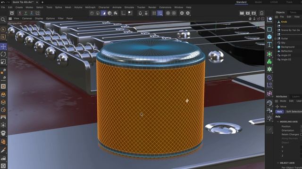The height and width of the screenshot is (169, 302).
Task: Click the third clapperboard render icon
Action: coord(254,13)
